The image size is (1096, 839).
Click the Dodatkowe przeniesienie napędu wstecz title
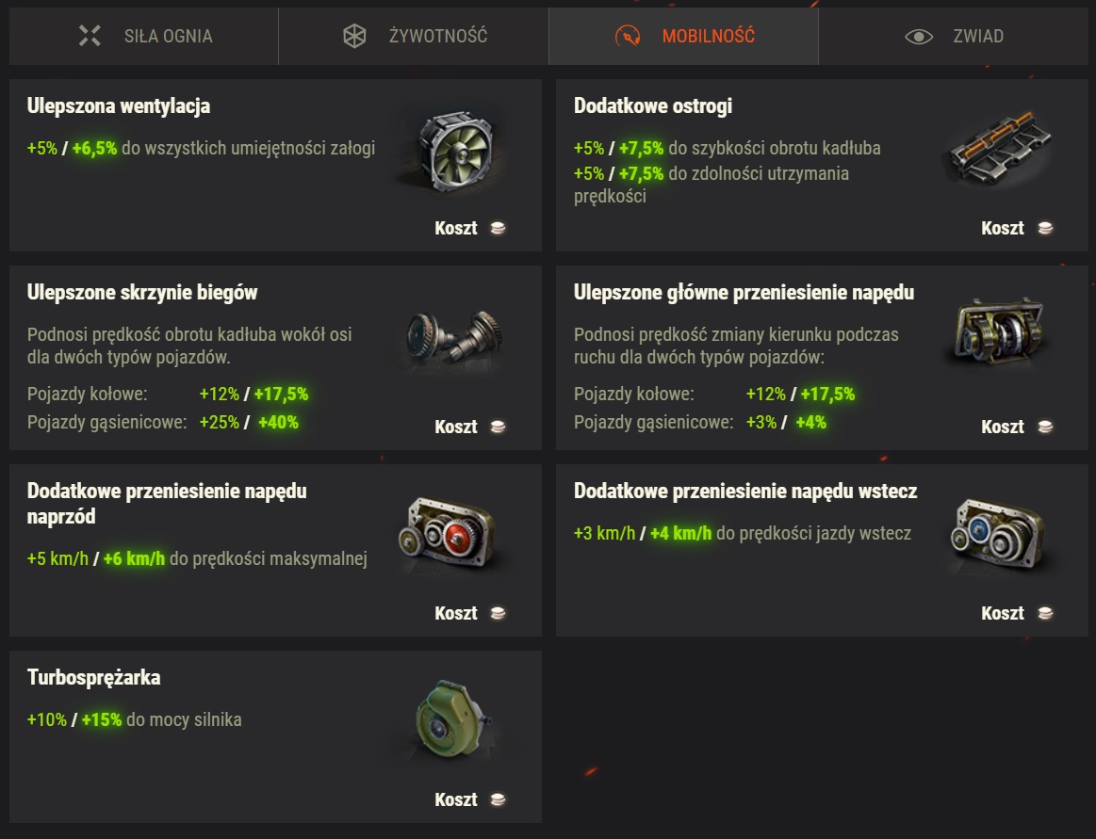tap(745, 492)
